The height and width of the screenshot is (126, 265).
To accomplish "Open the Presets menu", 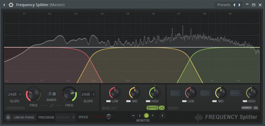I will click(224, 5).
